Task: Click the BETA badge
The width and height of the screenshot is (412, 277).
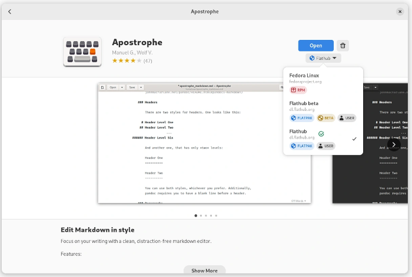Action: pyautogui.click(x=325, y=118)
